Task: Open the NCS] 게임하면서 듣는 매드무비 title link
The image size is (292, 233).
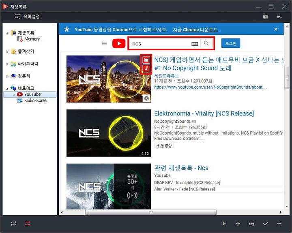Action: (x=219, y=64)
